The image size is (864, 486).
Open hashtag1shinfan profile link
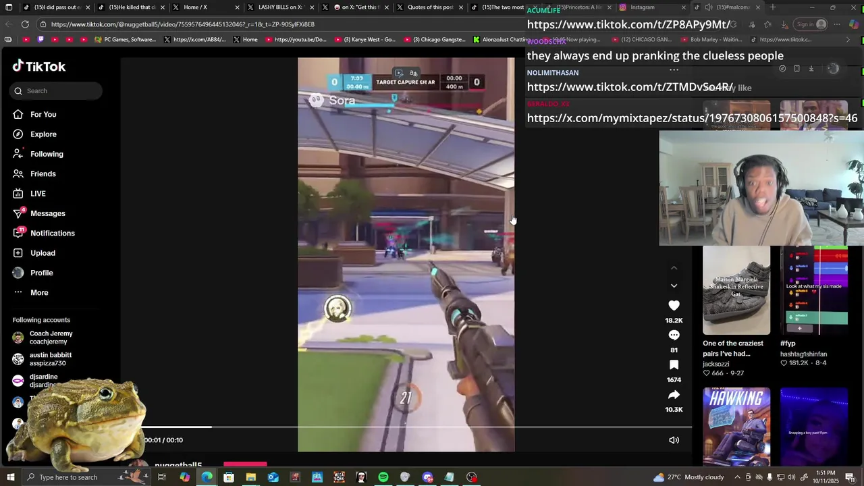click(803, 354)
